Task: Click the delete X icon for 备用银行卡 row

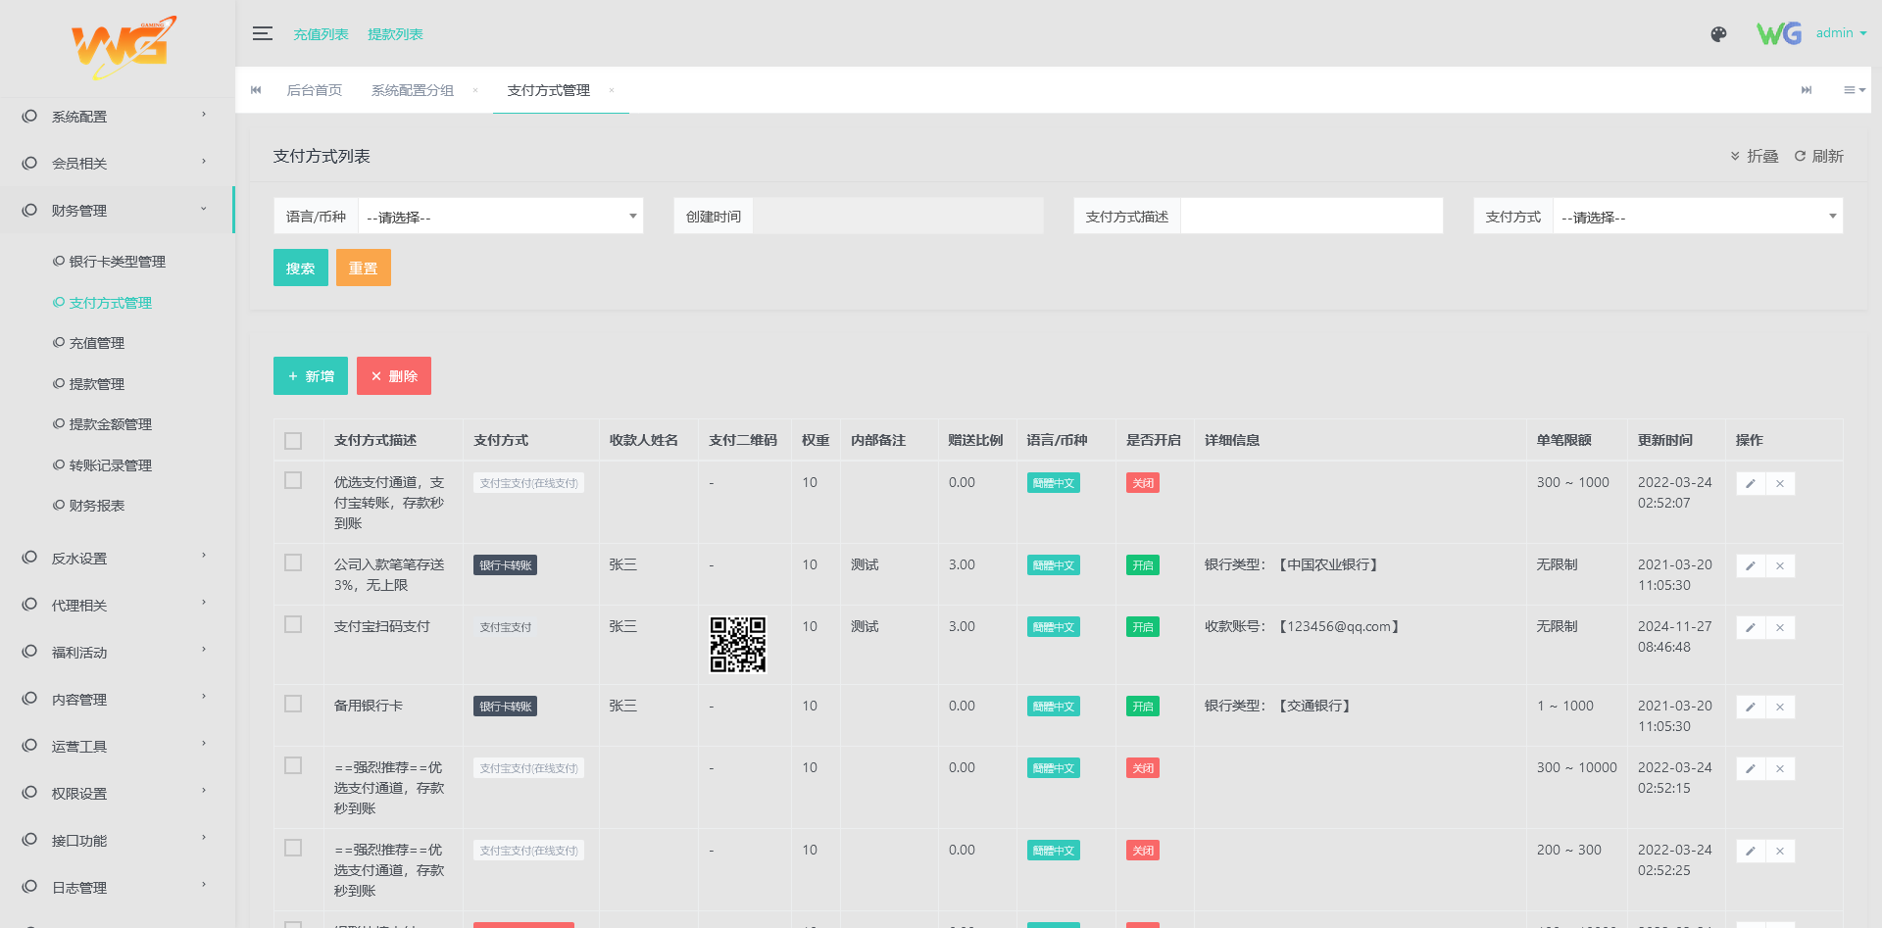Action: [1780, 707]
